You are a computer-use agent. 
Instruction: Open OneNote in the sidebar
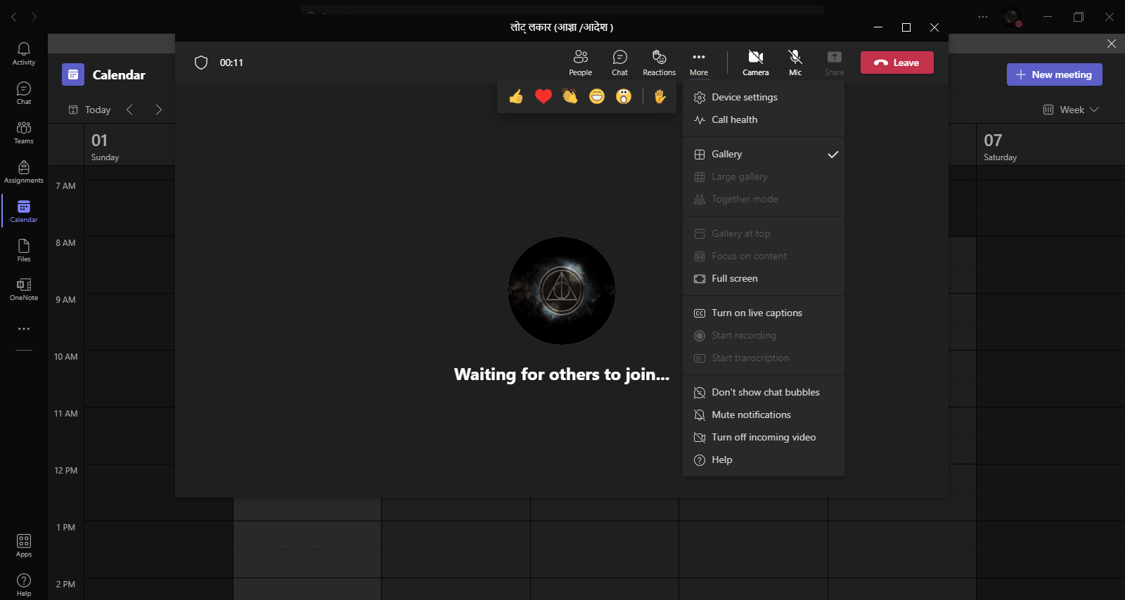[x=24, y=289]
